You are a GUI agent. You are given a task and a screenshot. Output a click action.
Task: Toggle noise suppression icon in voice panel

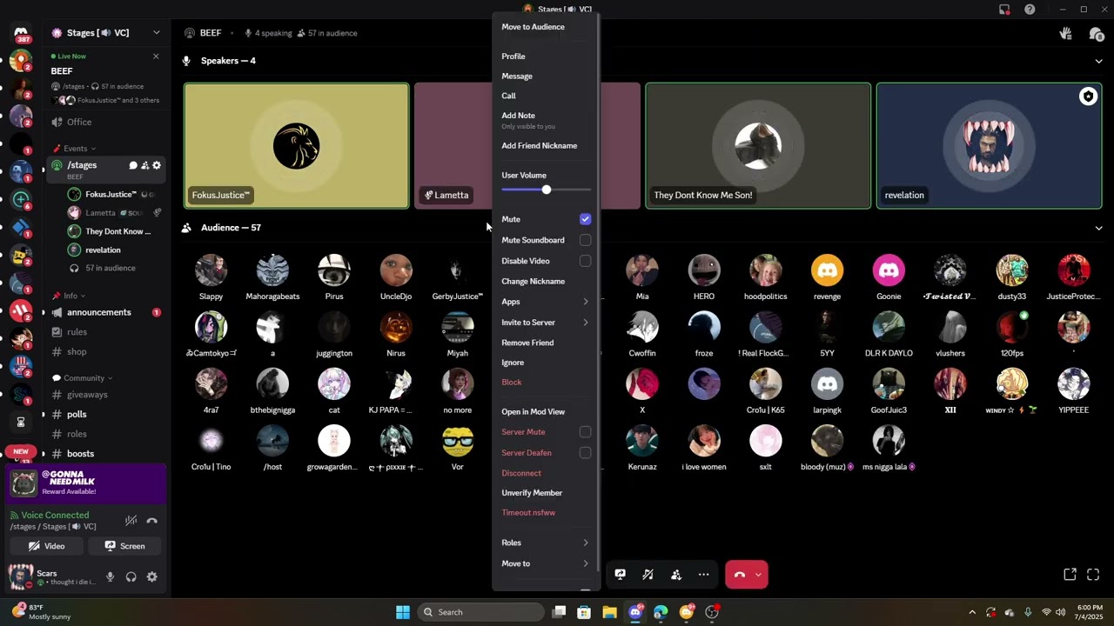pyautogui.click(x=131, y=521)
